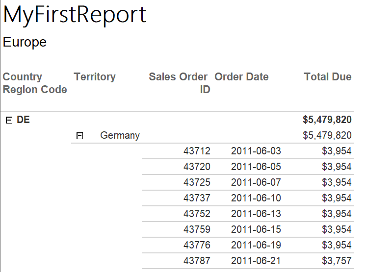The height and width of the screenshot is (272, 366).
Task: Click sales order ID 43720
Action: point(197,167)
